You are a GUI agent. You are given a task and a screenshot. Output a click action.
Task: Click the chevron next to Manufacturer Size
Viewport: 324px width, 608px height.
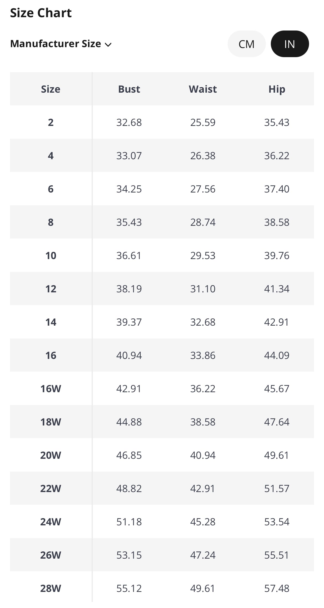click(108, 44)
